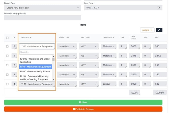This screenshot has height=113, width=169.
Task: Click the row 0 description field
Action: point(108,46)
